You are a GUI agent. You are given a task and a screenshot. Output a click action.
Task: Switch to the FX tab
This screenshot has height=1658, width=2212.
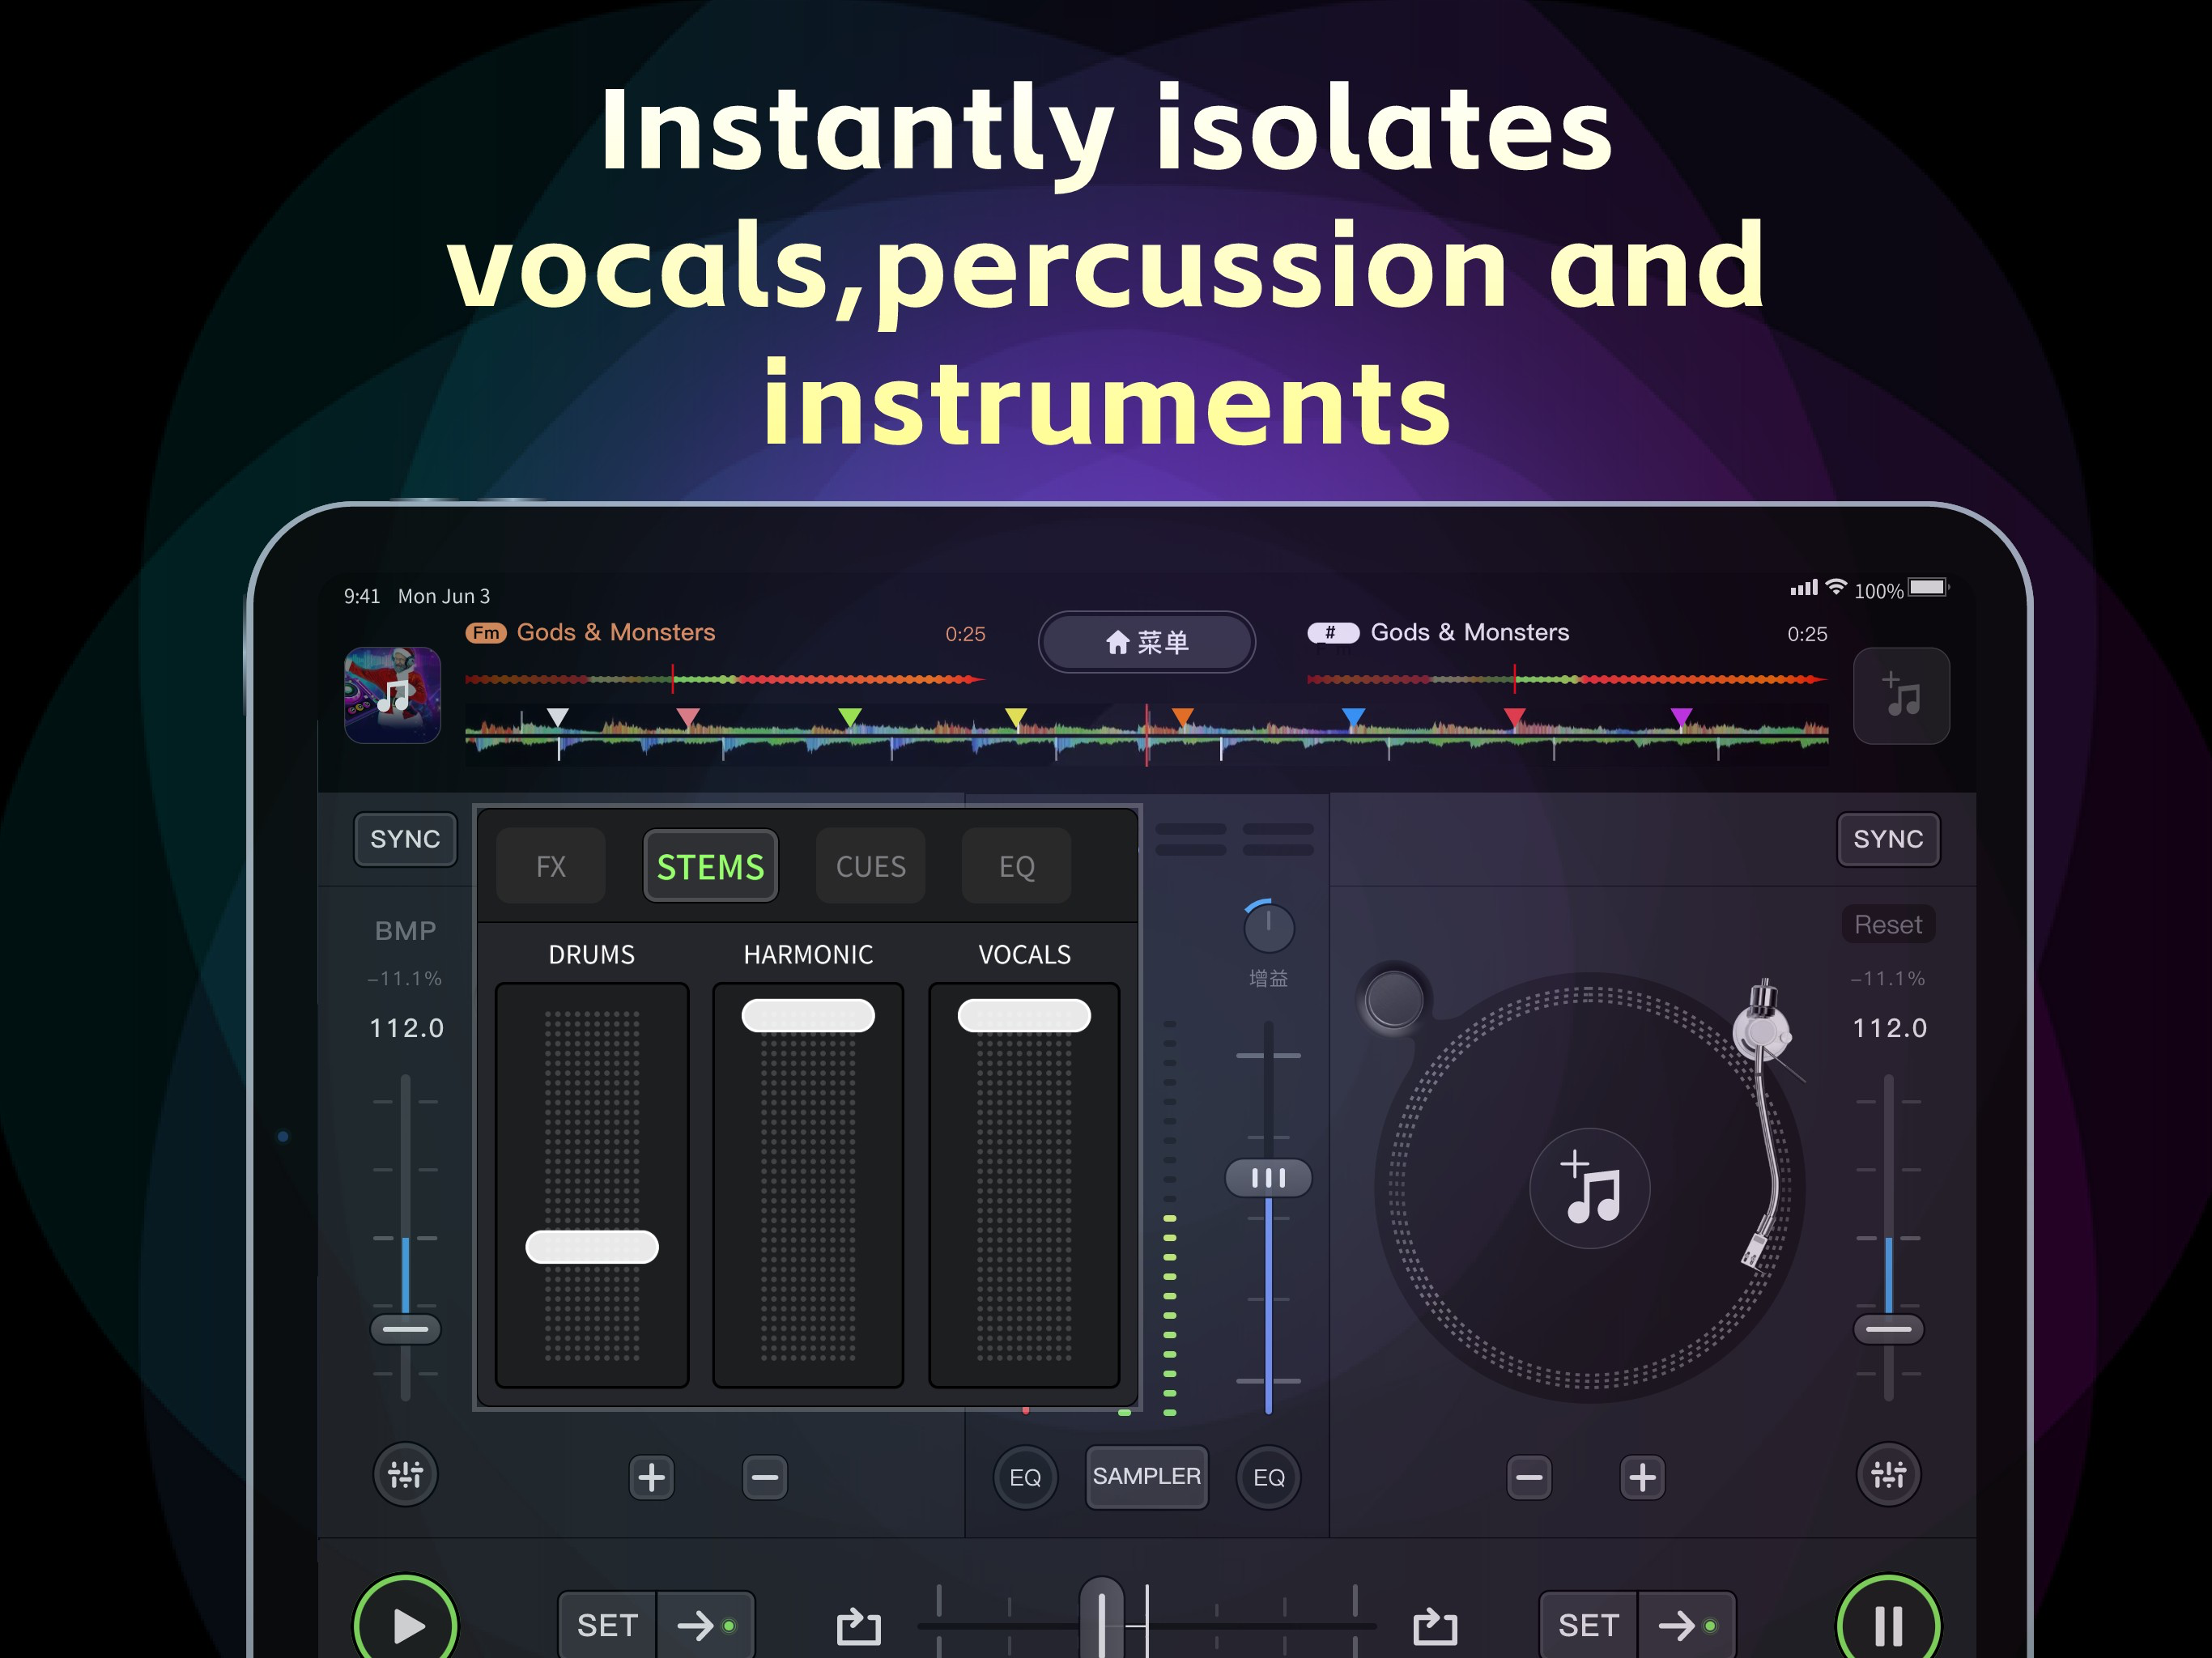point(551,866)
